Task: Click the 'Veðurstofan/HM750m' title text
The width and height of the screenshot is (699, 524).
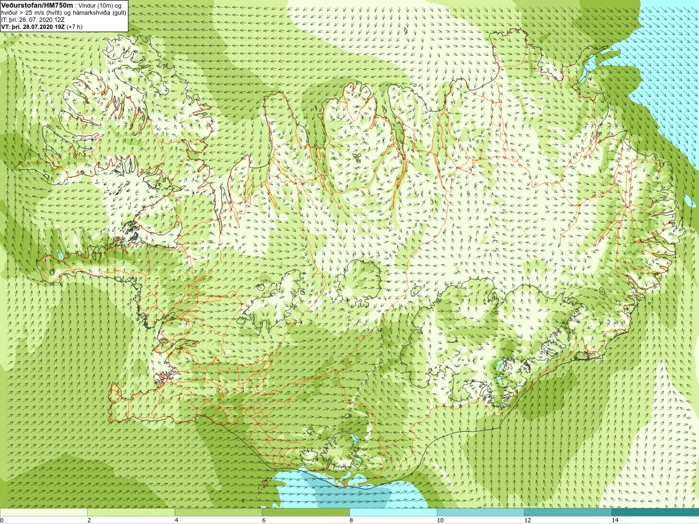Action: (x=37, y=5)
